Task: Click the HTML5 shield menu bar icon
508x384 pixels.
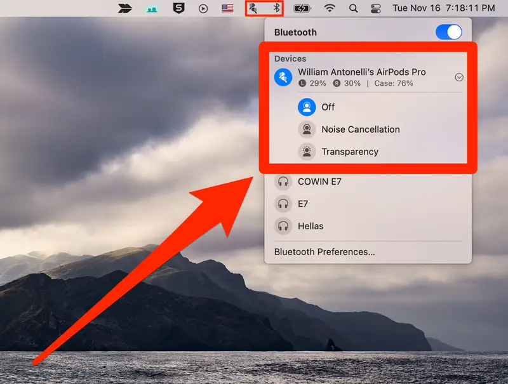Action: coord(179,8)
